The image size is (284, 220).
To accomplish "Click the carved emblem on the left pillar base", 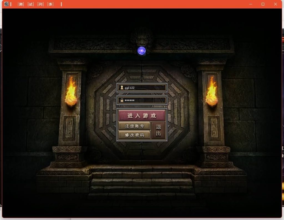I will [x=69, y=128].
